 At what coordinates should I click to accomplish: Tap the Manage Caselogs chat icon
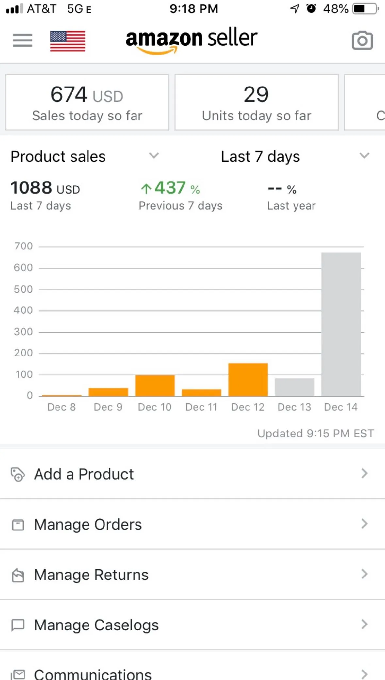tap(18, 625)
